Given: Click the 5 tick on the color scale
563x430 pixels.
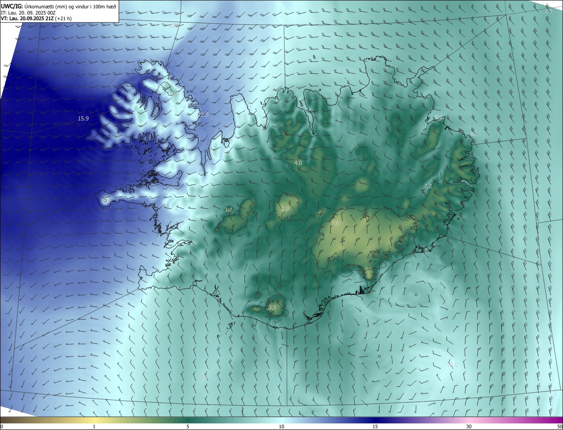Looking at the screenshot, I should [x=188, y=427].
